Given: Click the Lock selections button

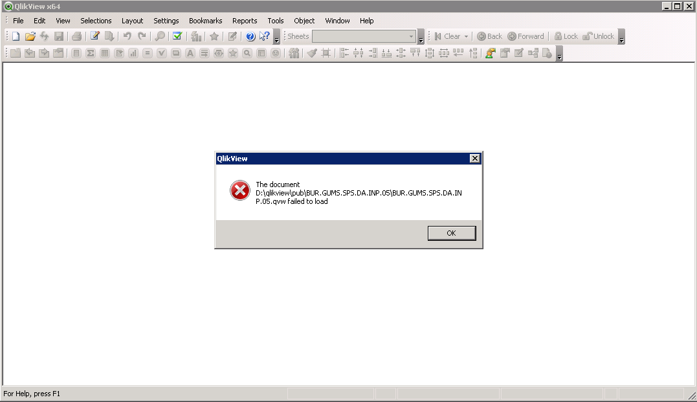Looking at the screenshot, I should point(566,36).
